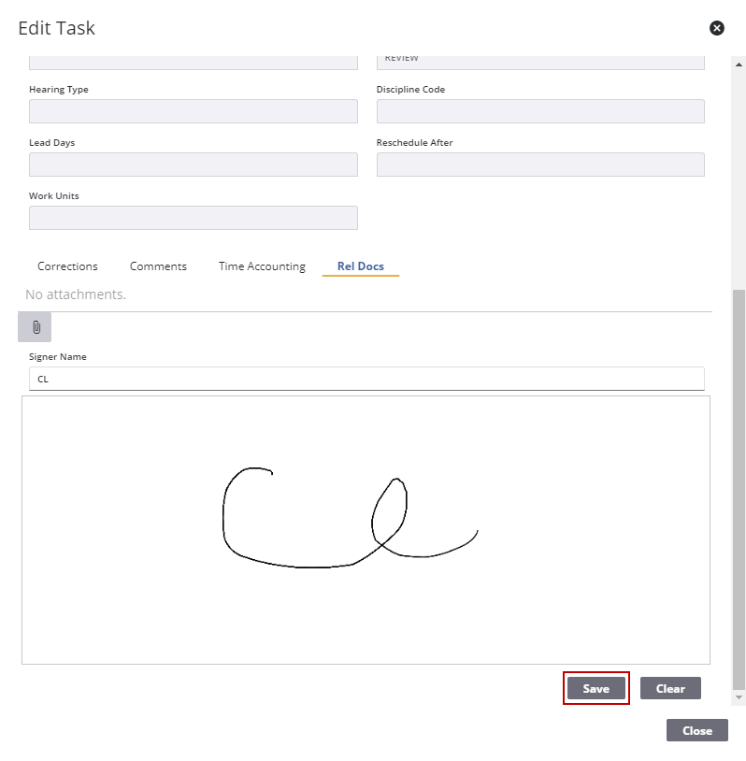Select the Time Accounting tab
The height and width of the screenshot is (761, 746).
tap(262, 266)
